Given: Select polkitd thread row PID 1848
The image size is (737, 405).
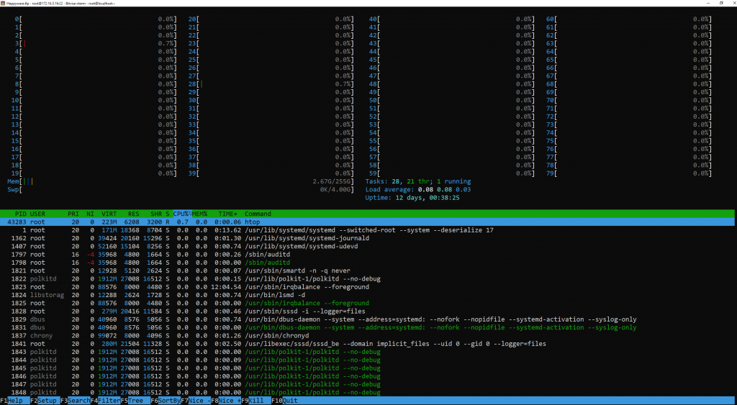Looking at the screenshot, I should coord(368,392).
